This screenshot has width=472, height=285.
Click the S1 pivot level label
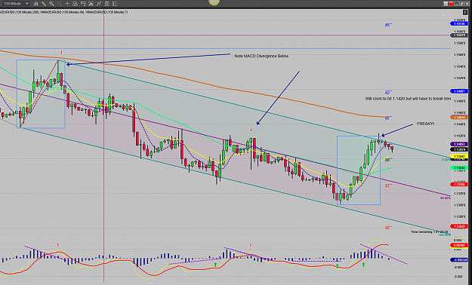tap(387, 186)
